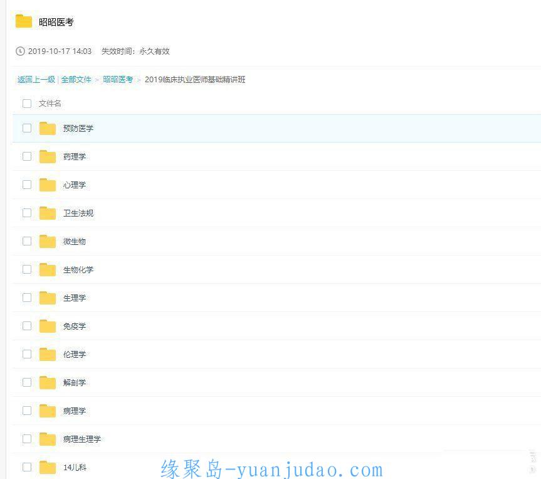
Task: Open the 伦理学 folder icon
Action: tap(47, 354)
